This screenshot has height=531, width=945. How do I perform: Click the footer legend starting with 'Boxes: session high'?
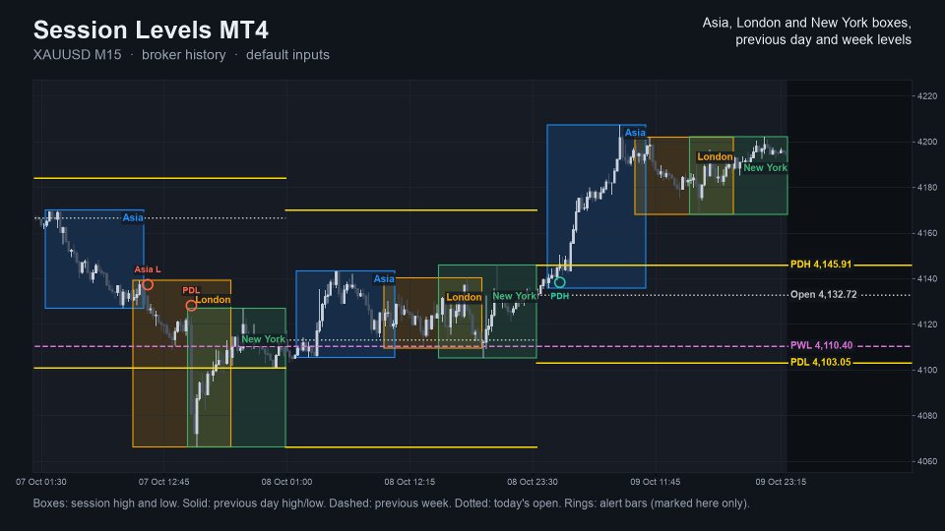(391, 503)
